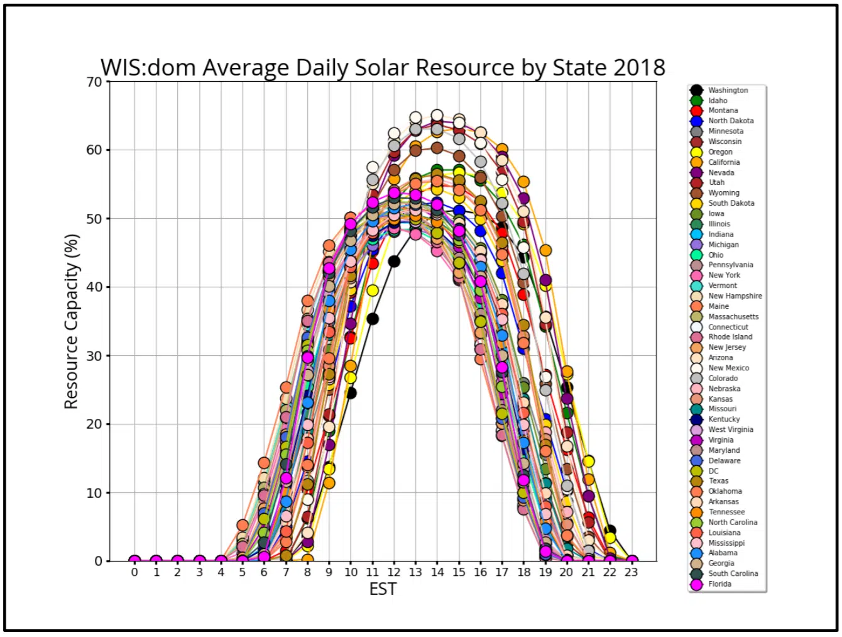
Task: Click the 23 tick on x-axis
Action: pyautogui.click(x=631, y=572)
